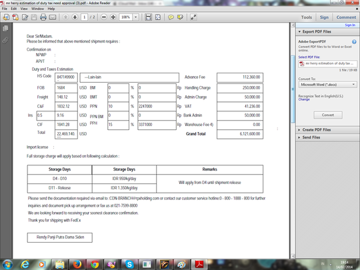Open the zoom level dropdown arrow
The image size is (360, 270).
[x=136, y=17]
